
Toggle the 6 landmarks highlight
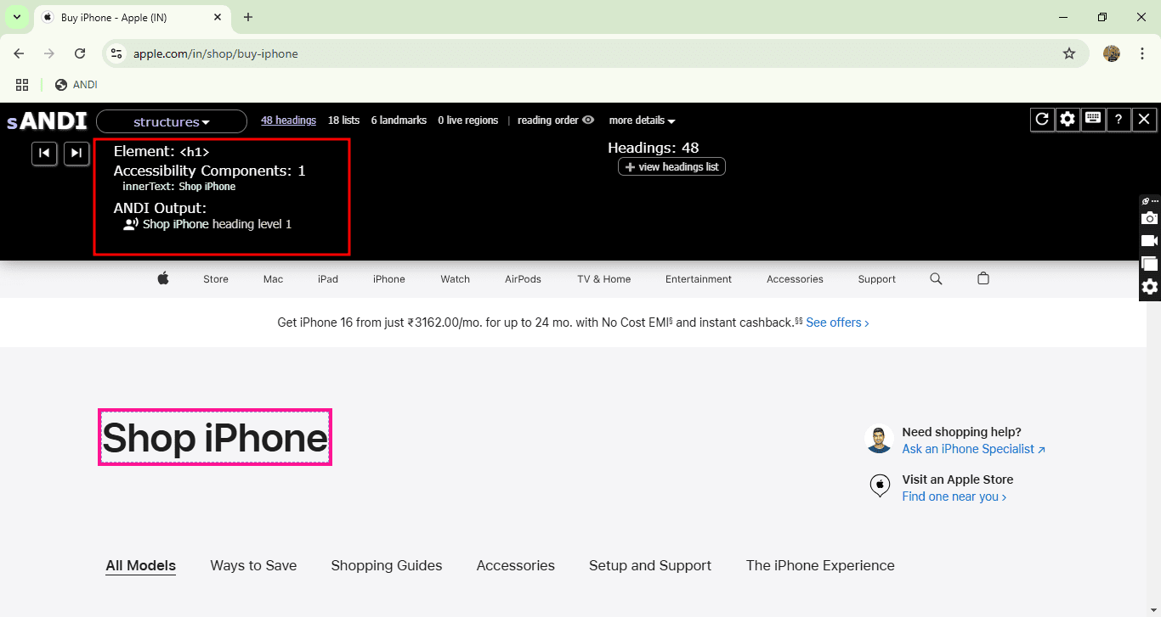(399, 121)
